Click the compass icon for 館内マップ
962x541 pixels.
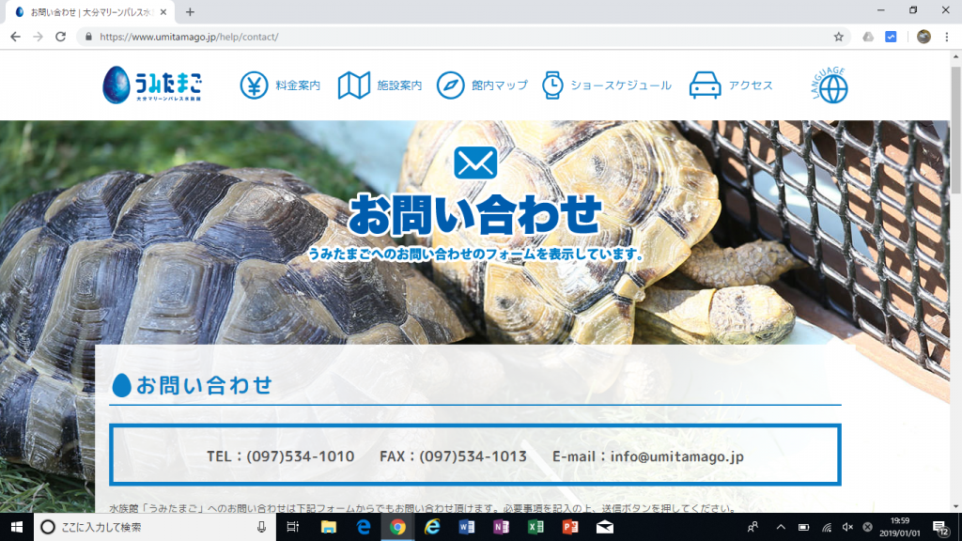pyautogui.click(x=450, y=85)
